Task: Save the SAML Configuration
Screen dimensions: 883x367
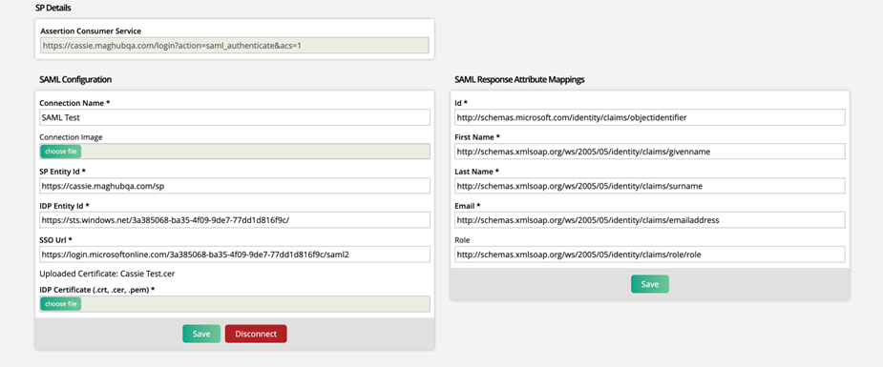Action: (x=201, y=334)
